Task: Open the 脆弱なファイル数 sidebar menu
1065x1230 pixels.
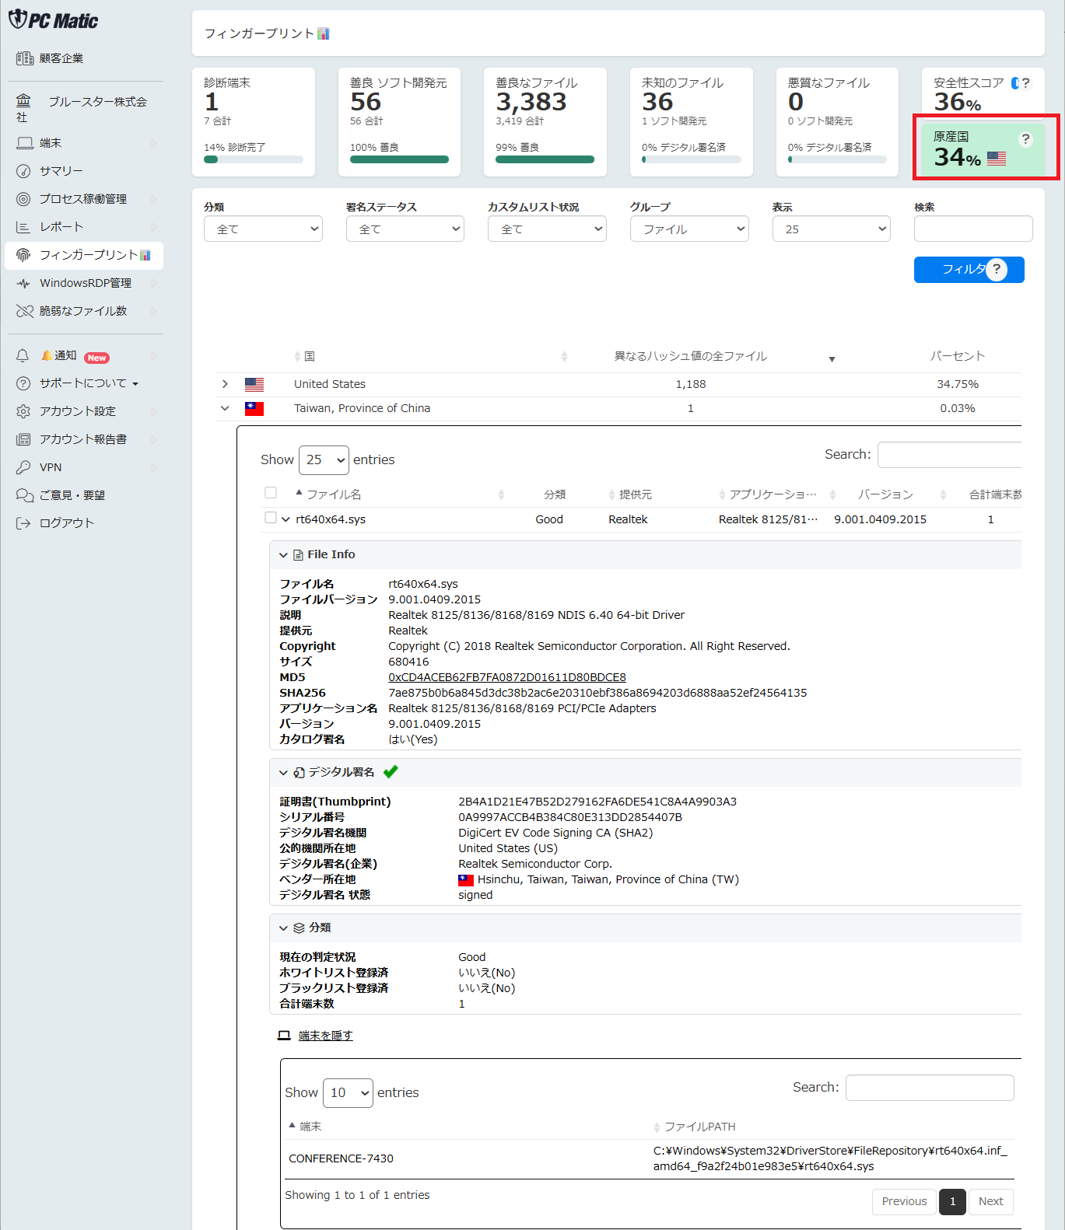Action: pos(84,311)
